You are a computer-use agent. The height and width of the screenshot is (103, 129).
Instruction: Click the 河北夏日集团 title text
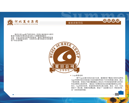tap(26, 22)
